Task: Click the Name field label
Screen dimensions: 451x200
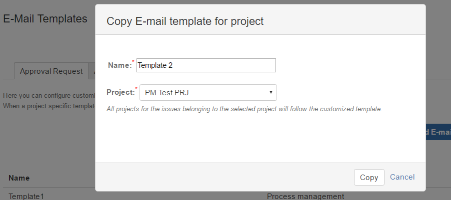Action: (x=119, y=65)
